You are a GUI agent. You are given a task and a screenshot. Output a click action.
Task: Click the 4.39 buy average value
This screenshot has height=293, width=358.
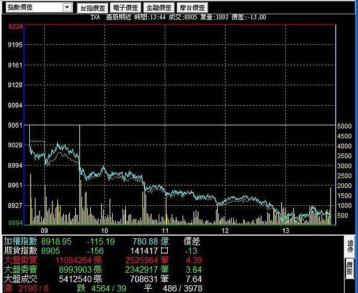click(x=194, y=260)
